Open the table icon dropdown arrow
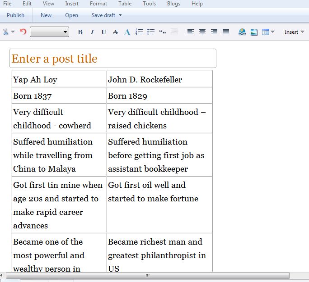Image resolution: width=309 pixels, height=282 pixels. [272, 32]
